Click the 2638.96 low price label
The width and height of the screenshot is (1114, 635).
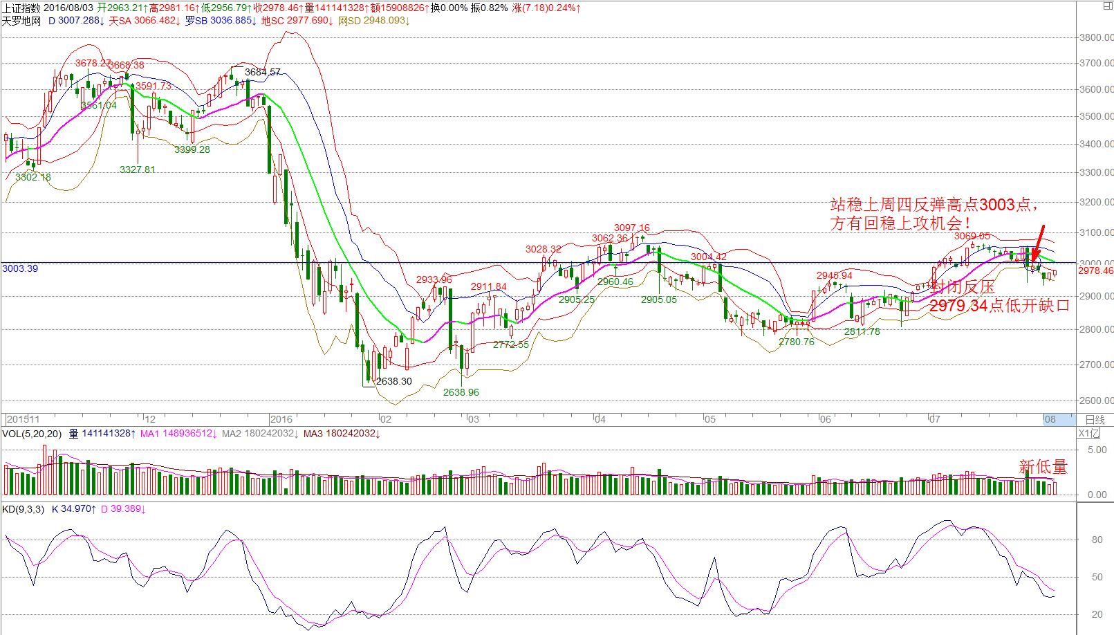click(x=461, y=392)
